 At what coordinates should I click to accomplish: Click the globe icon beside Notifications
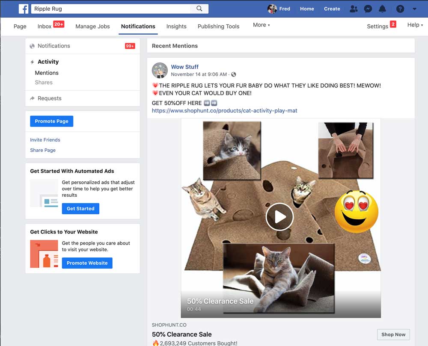click(32, 46)
